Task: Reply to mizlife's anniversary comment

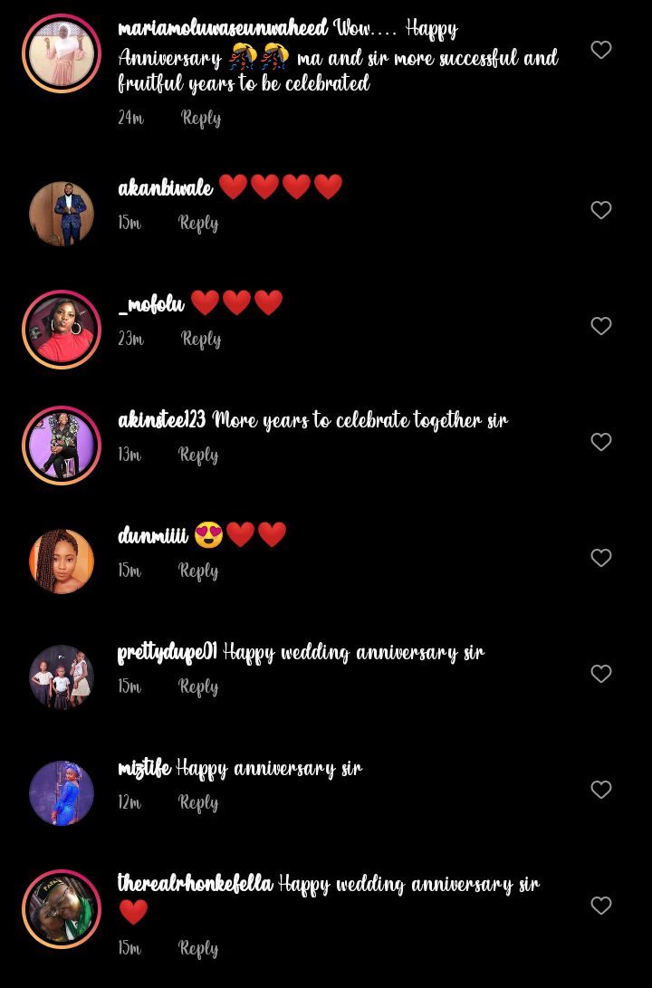Action: click(198, 802)
